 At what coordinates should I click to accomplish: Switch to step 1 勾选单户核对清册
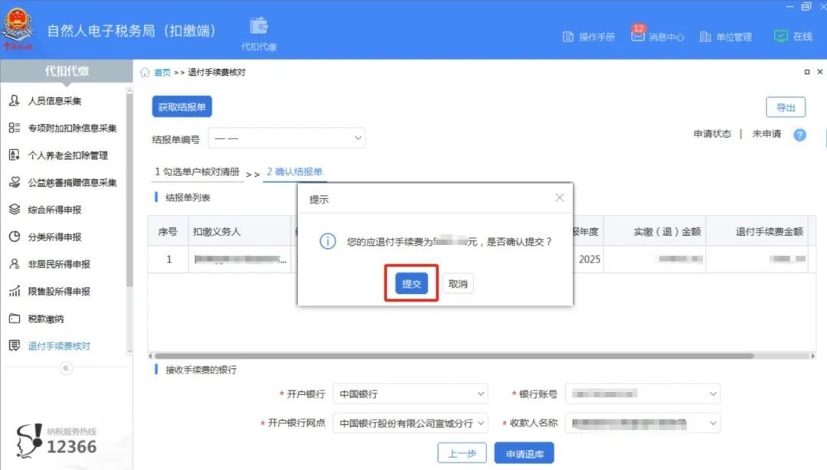[x=198, y=171]
